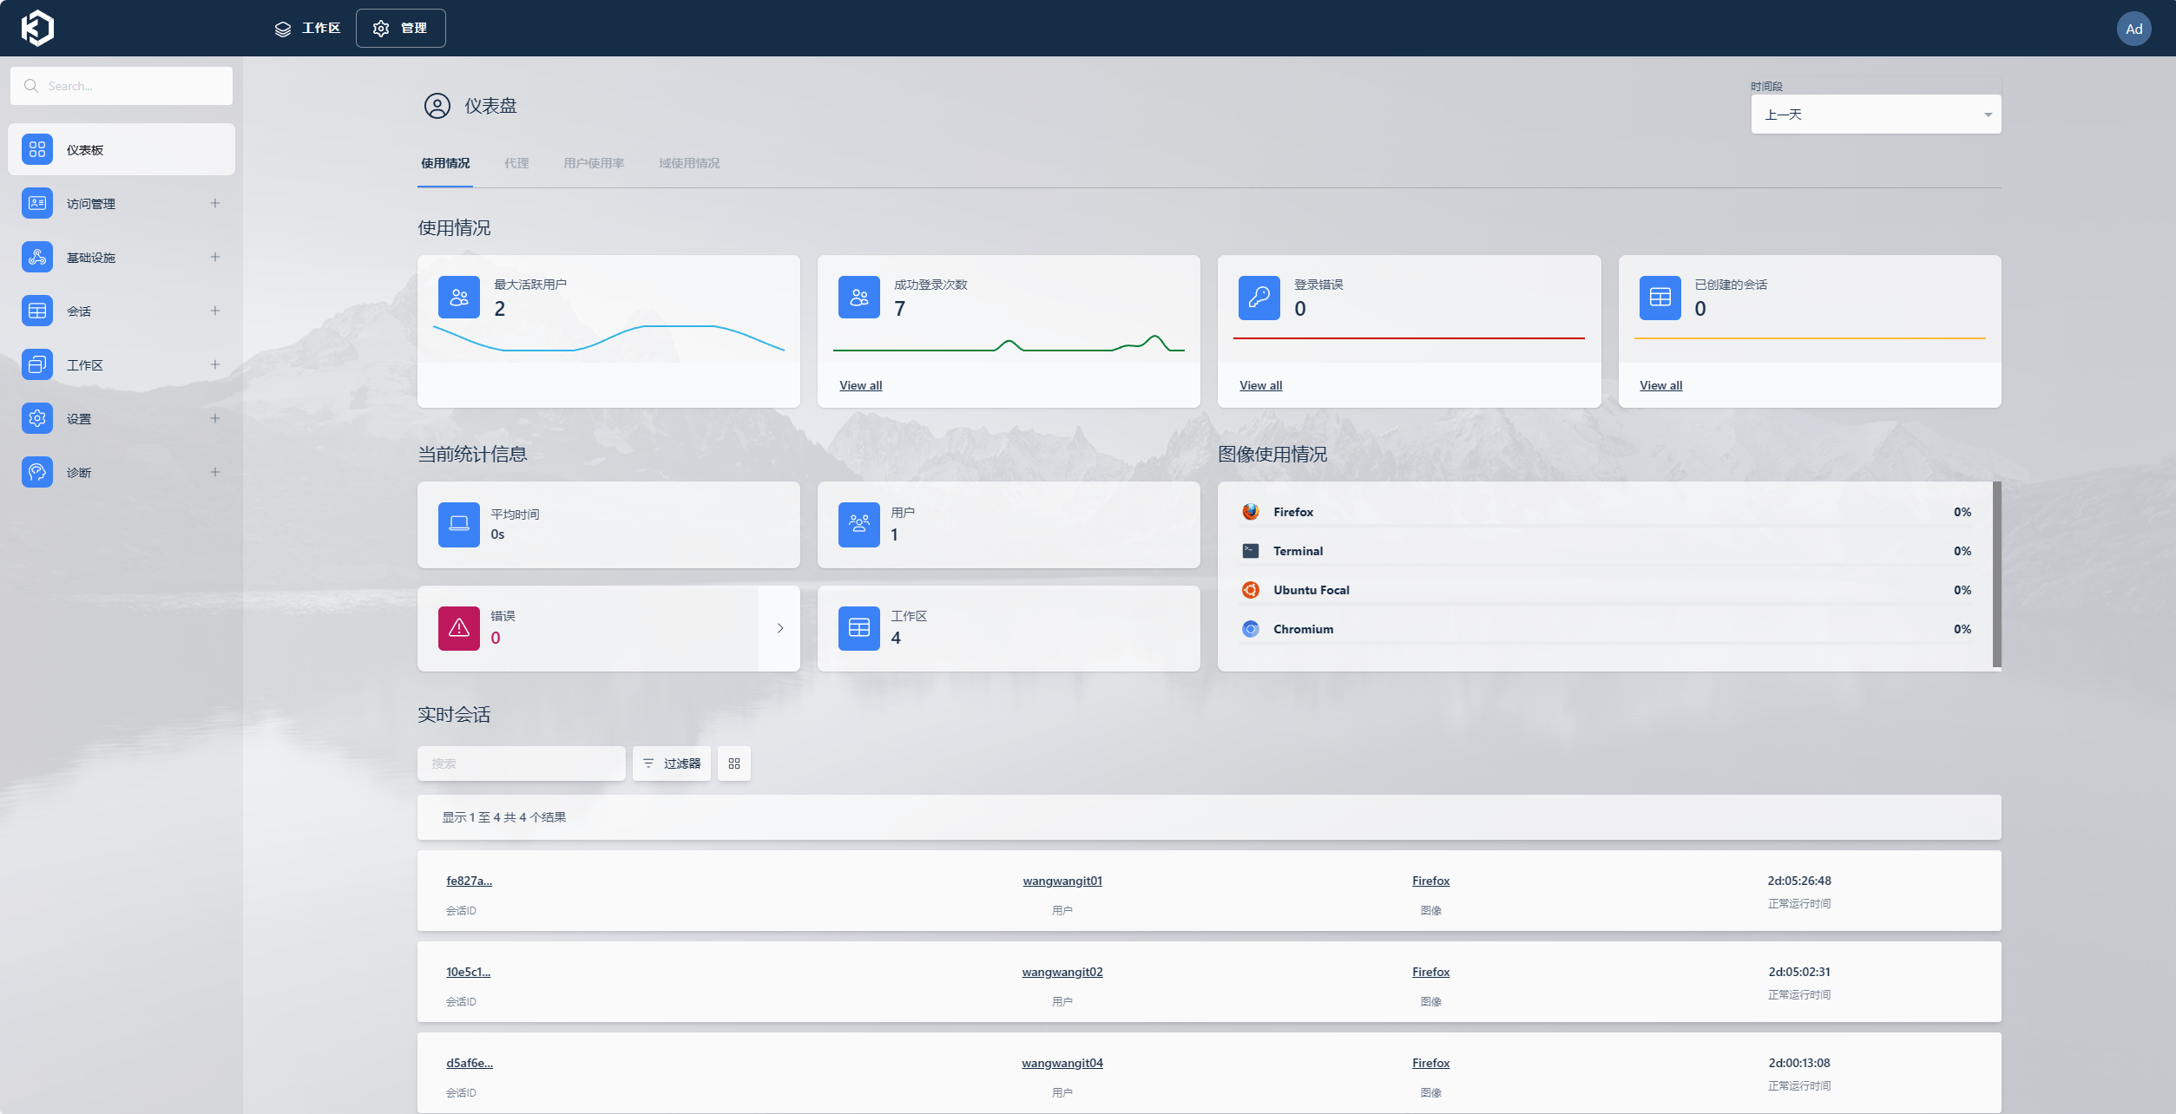Toggle grid view icon beside 过滤器
Screen dimensions: 2176x1114
(x=734, y=763)
